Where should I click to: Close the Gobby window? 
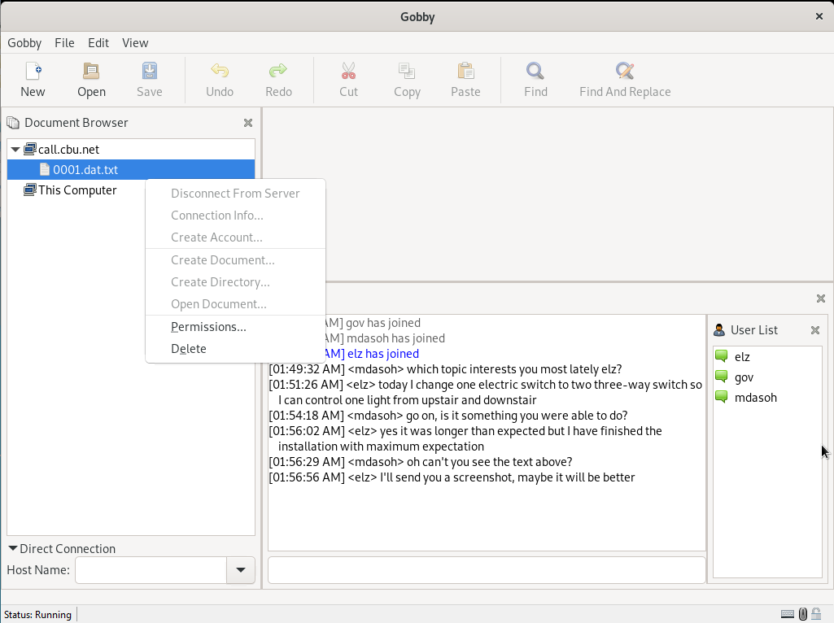819,16
